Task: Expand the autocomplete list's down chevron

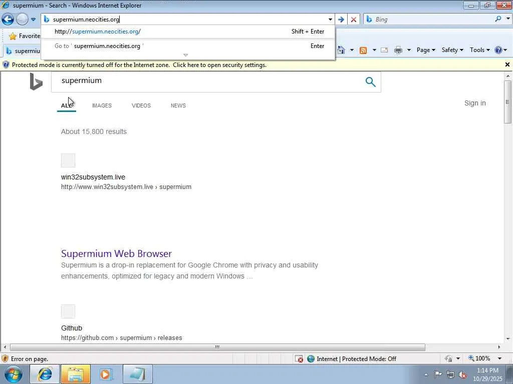Action: [185, 55]
